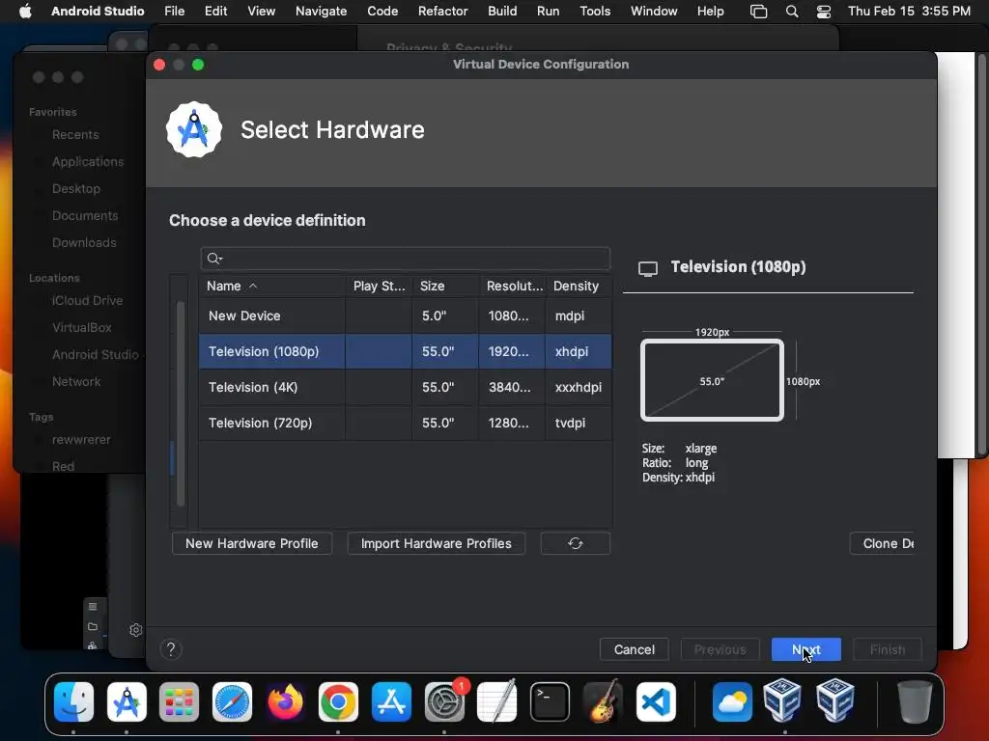Click the xxxhdpi density cell
The width and height of the screenshot is (989, 741).
(x=579, y=387)
